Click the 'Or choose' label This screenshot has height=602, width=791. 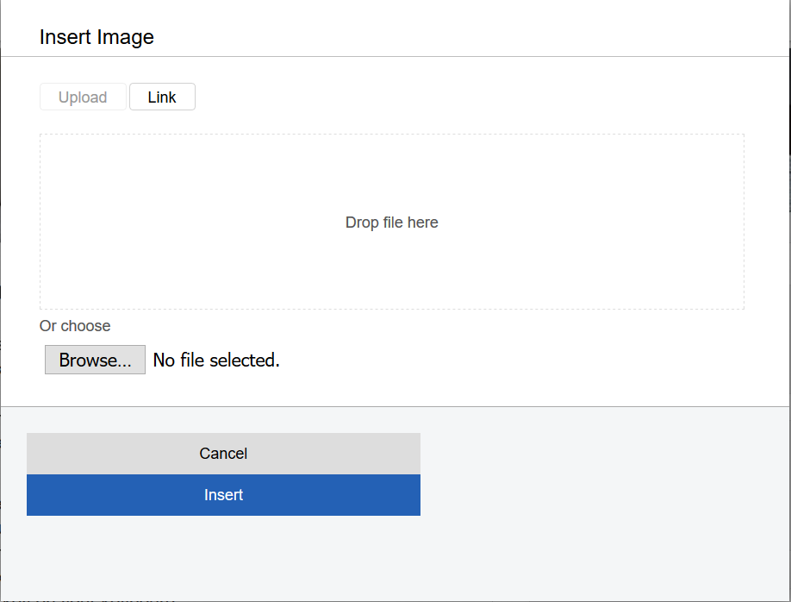[75, 326]
